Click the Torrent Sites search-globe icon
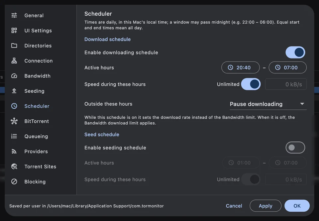 pyautogui.click(x=14, y=166)
